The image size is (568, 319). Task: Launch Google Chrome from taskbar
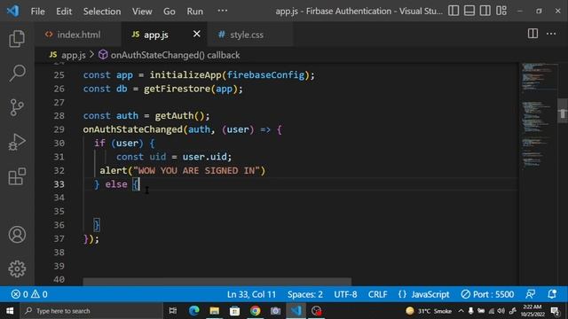click(x=255, y=311)
